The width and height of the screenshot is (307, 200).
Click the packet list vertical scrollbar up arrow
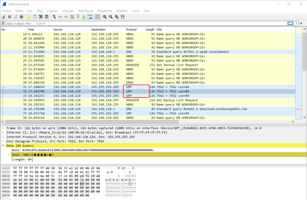point(305,29)
